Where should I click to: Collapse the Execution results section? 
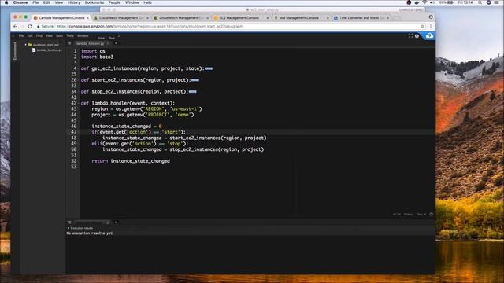click(x=69, y=228)
